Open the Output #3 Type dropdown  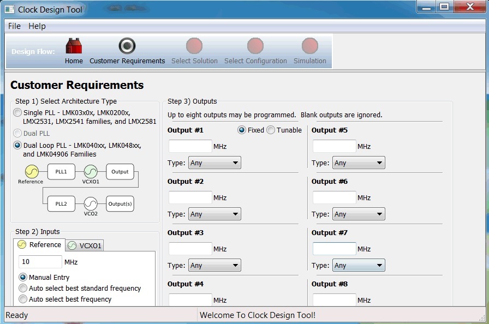[214, 266]
